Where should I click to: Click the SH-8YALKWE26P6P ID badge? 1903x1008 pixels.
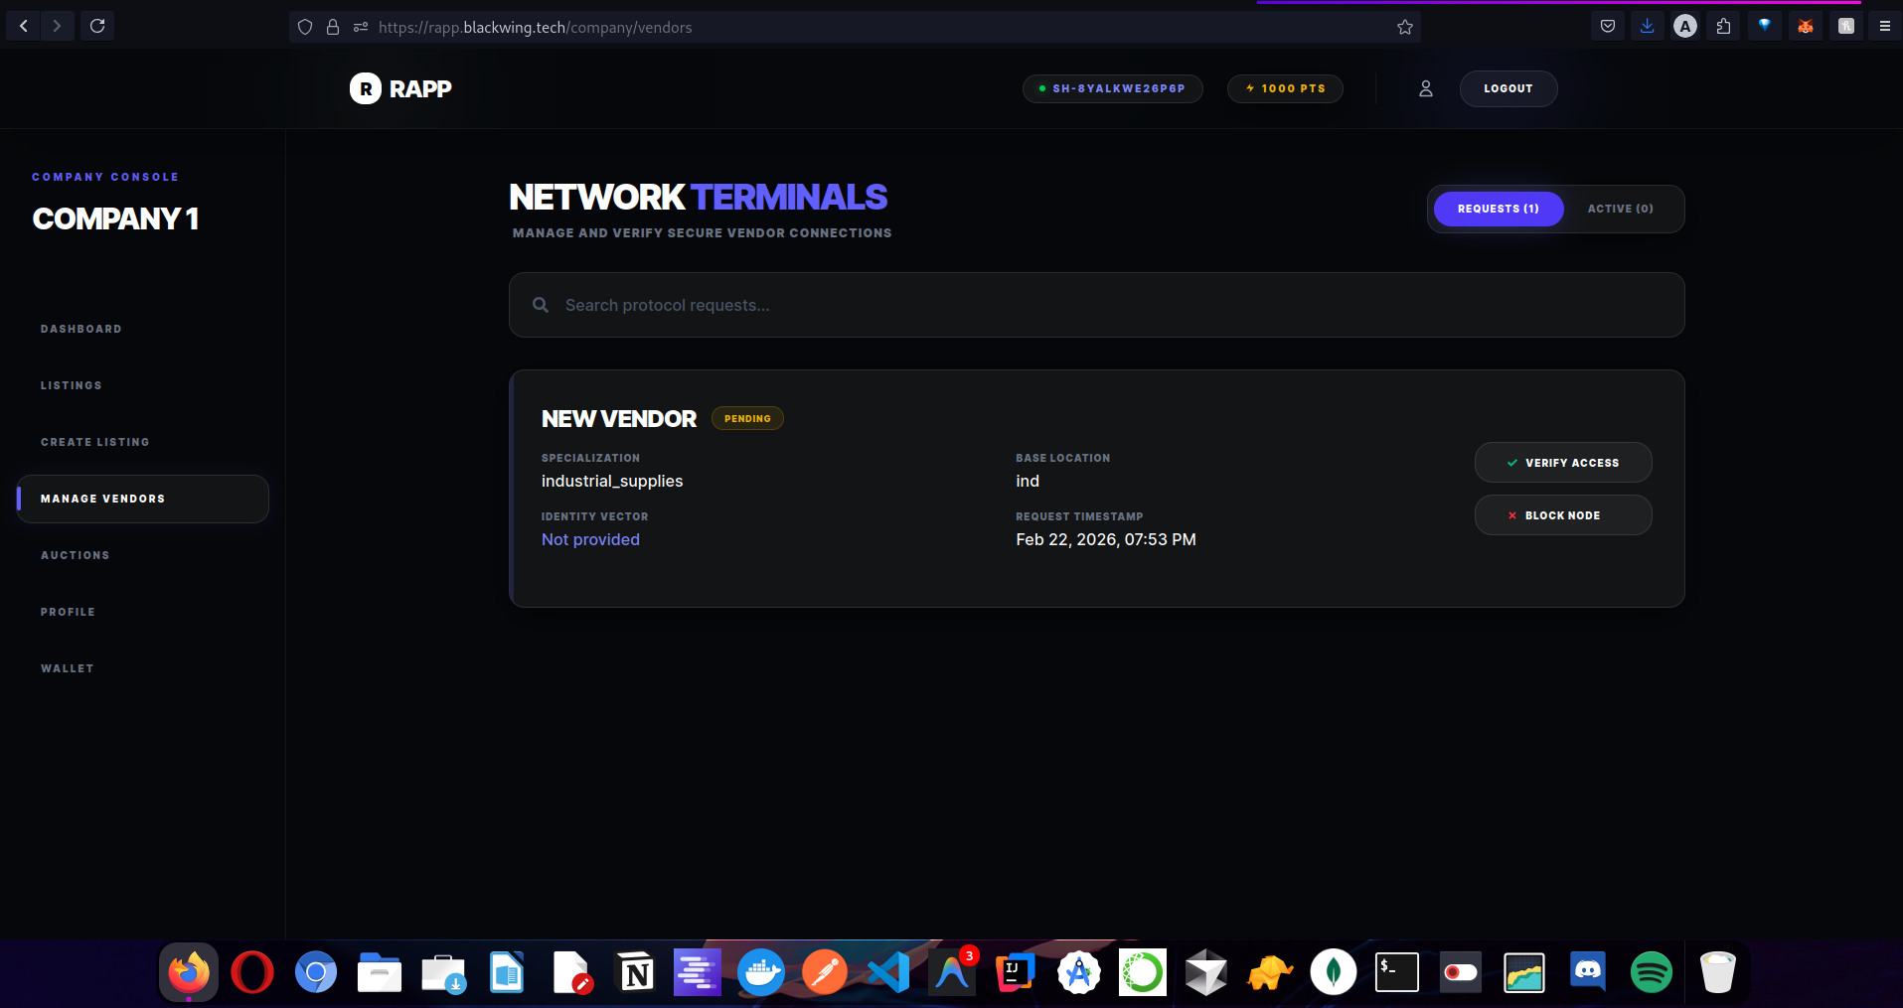[x=1112, y=88]
